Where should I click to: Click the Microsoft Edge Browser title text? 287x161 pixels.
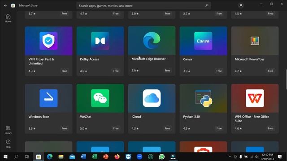pos(148,59)
